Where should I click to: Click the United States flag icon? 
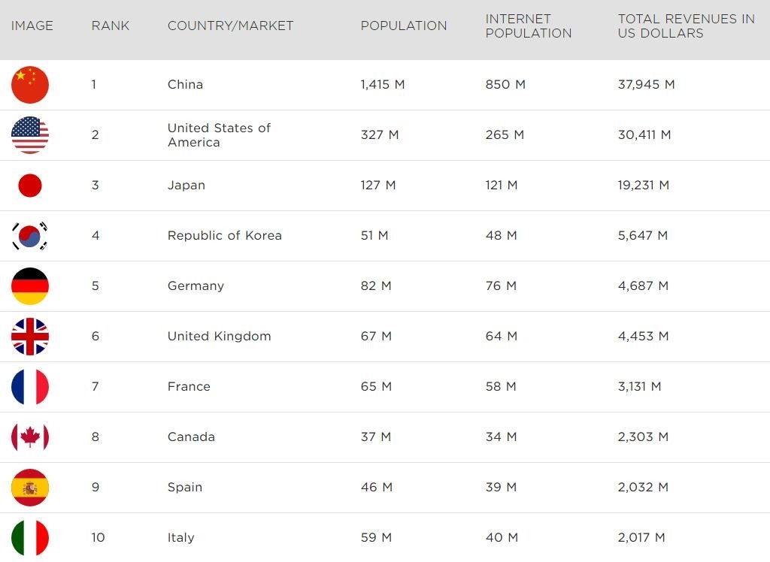click(30, 135)
